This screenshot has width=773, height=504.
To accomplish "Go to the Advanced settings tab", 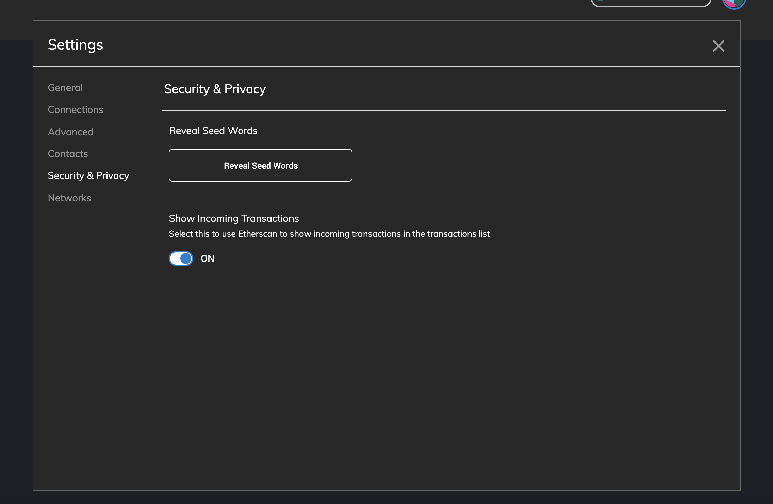I will [70, 132].
